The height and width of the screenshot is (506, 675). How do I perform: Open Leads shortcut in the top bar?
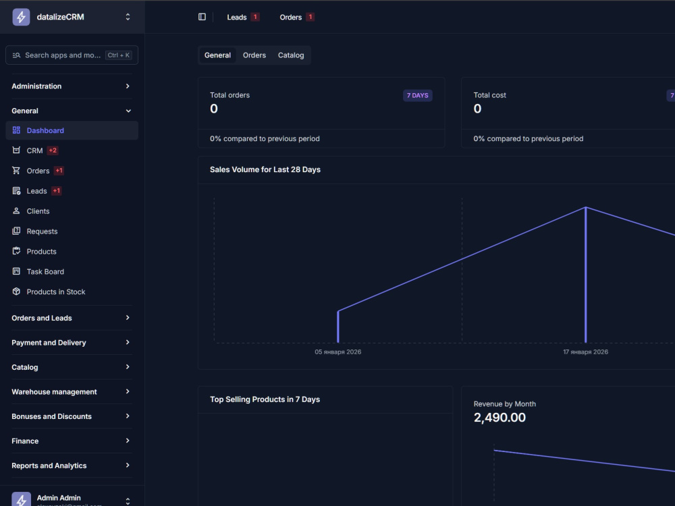pyautogui.click(x=243, y=18)
